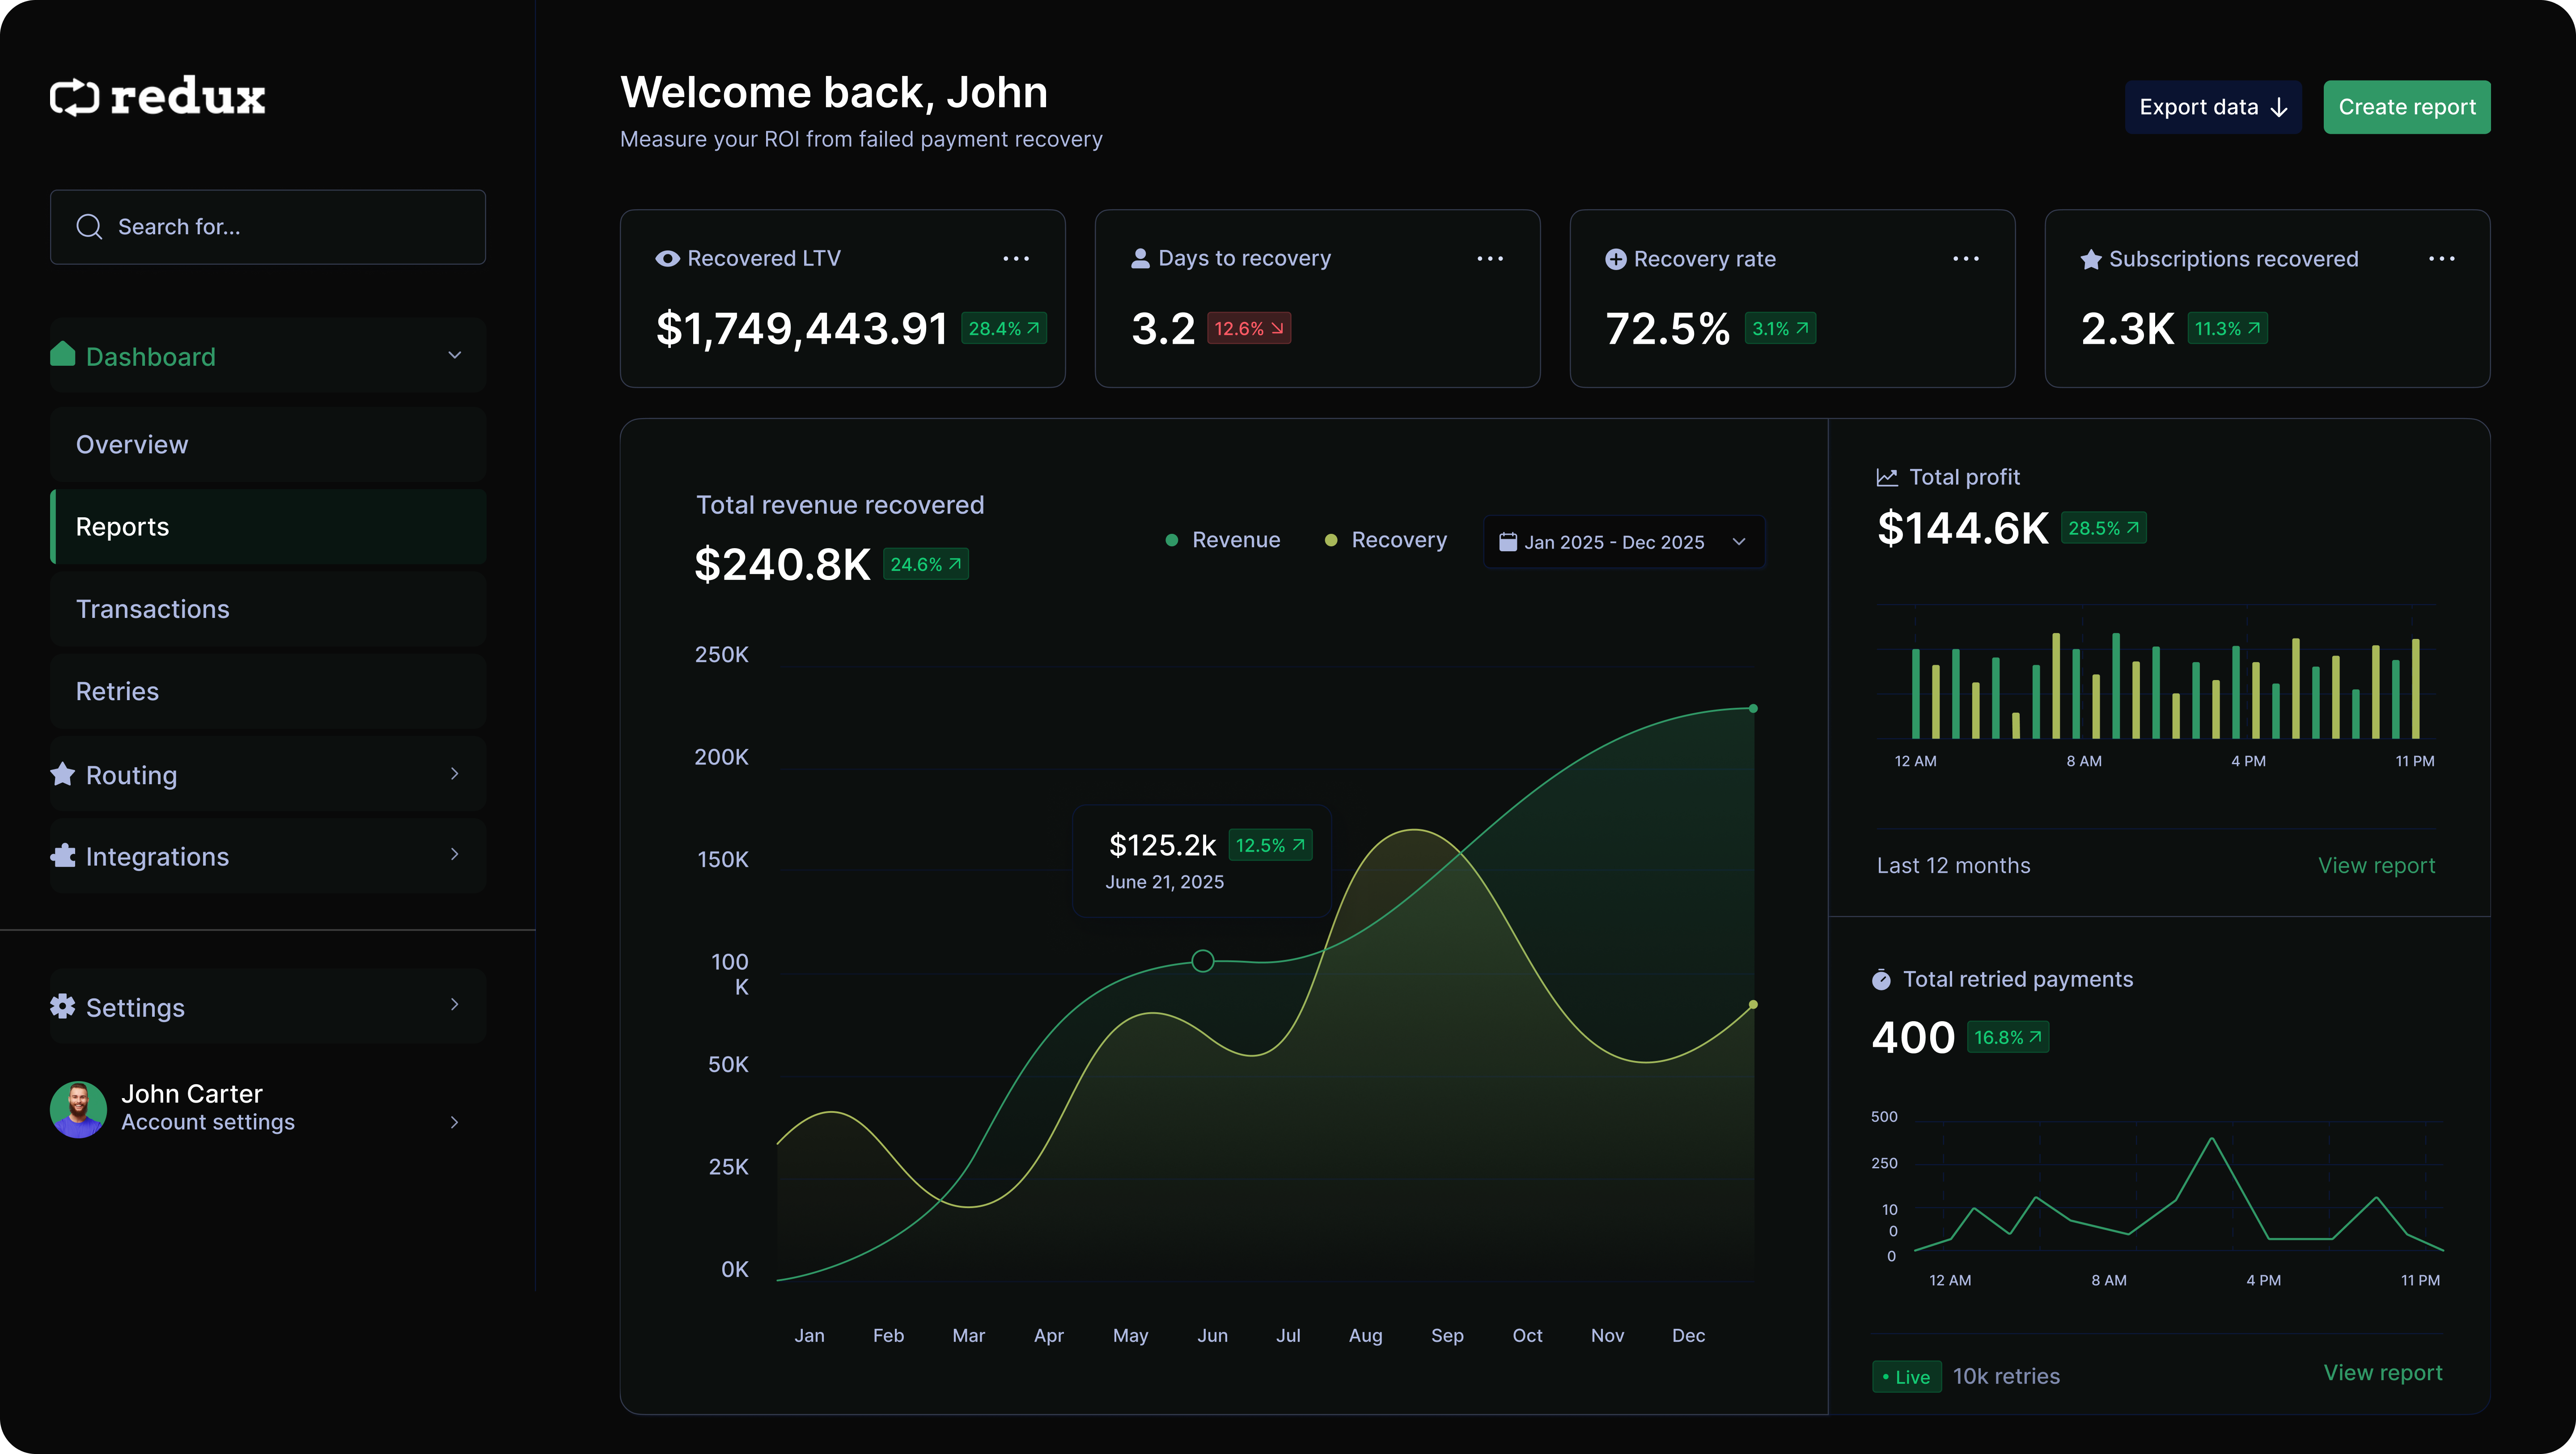
Task: Click the Settings gear icon
Action: tap(63, 1006)
